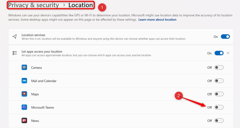
Task: Enable News location access toggle
Action: [219, 120]
